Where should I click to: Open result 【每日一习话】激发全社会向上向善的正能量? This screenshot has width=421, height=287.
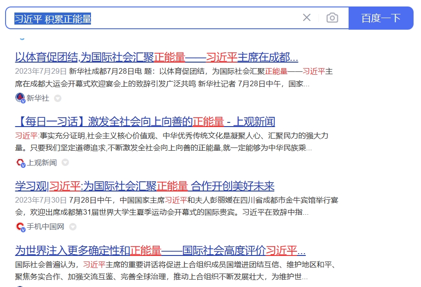tap(145, 121)
